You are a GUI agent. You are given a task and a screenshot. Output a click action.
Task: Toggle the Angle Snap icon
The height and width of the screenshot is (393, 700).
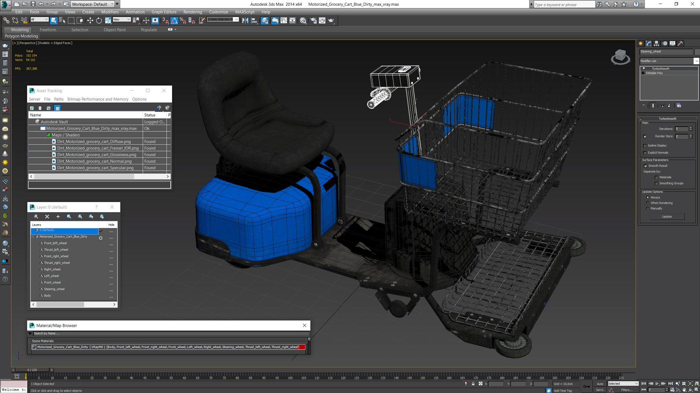click(174, 21)
